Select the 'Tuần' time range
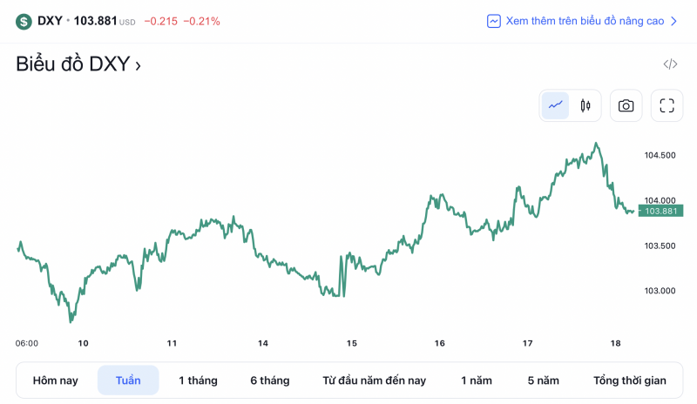Viewport: 697px width, 404px height. click(128, 380)
